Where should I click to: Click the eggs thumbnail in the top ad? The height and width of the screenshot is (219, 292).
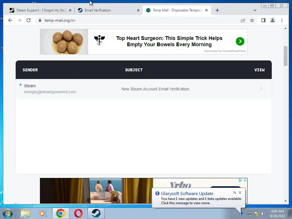[x=64, y=42]
